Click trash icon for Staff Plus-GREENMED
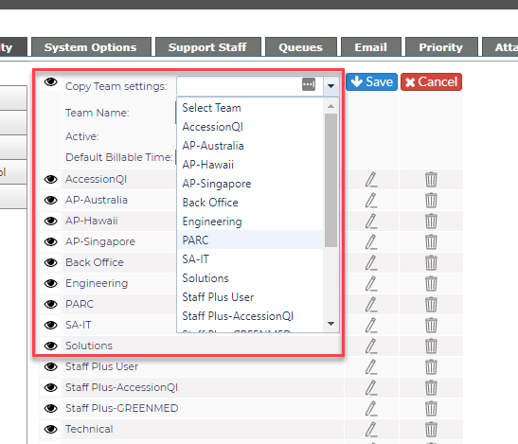The width and height of the screenshot is (518, 444). click(x=431, y=409)
